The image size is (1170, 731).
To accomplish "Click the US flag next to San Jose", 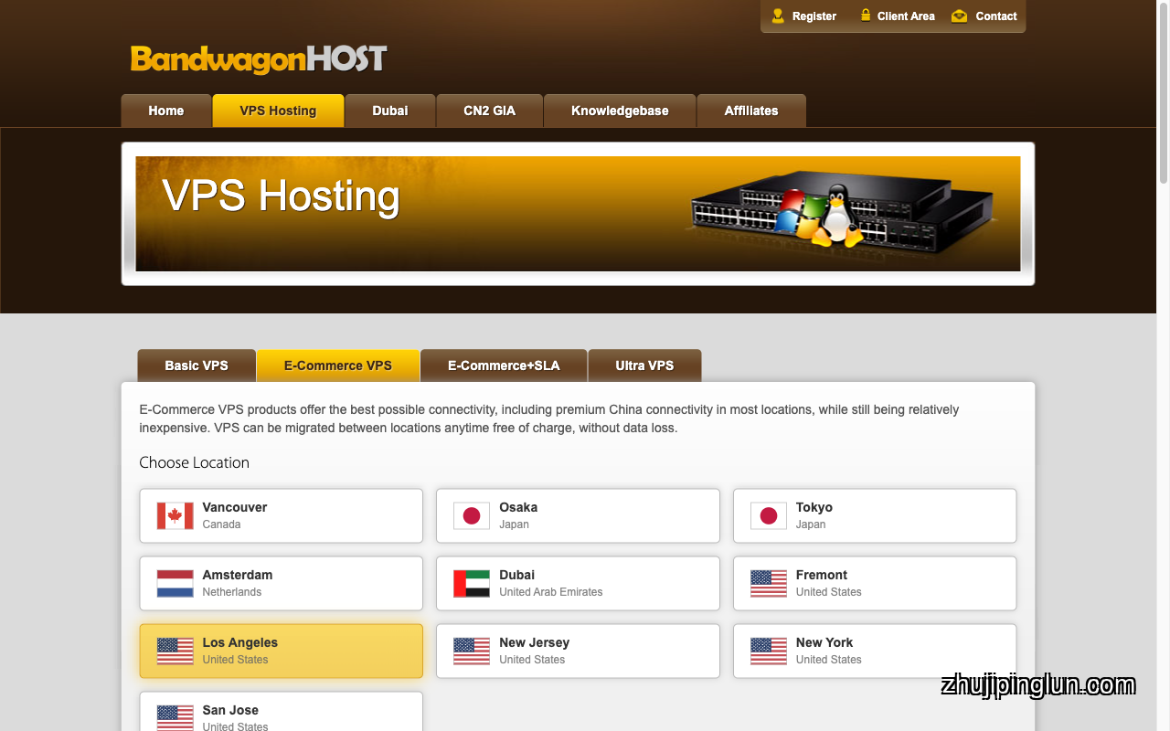I will pyautogui.click(x=175, y=718).
